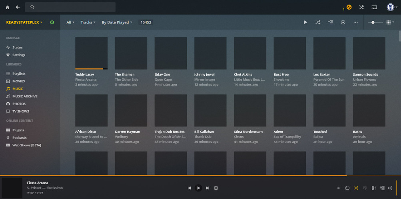Toggle repeat mode in player
The image size is (401, 199).
coord(347,188)
